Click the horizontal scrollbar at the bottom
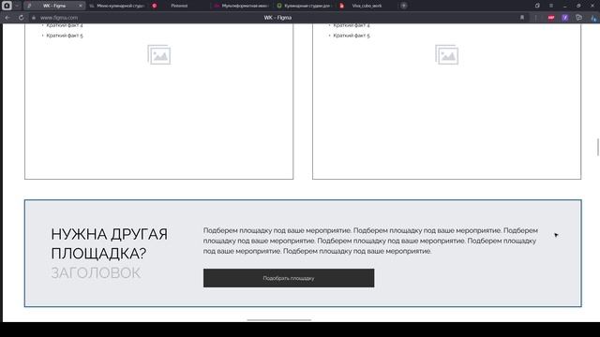Viewport: 600px width, 337px height. pyautogui.click(x=279, y=320)
